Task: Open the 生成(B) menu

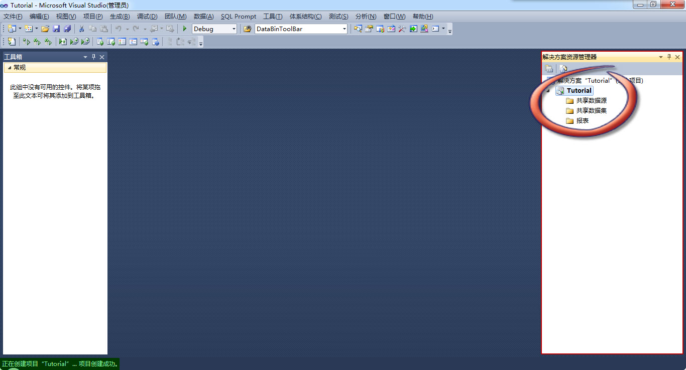Action: coord(120,17)
